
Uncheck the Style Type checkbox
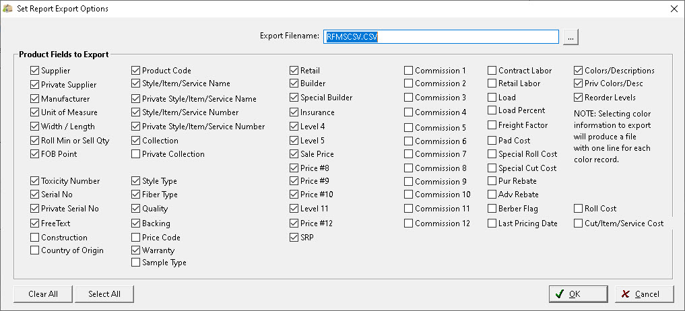coord(136,181)
